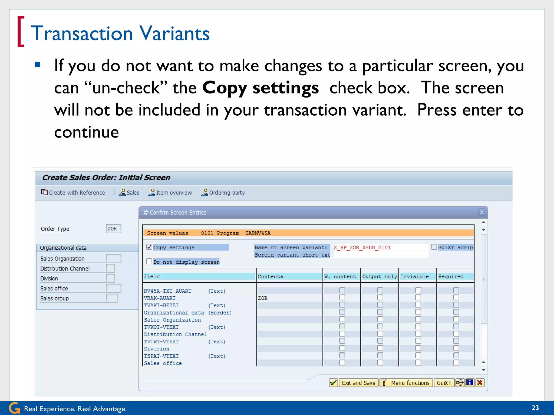Image resolution: width=554 pixels, height=415 pixels.
Task: Click the Sales Organization input field
Action: [113, 258]
